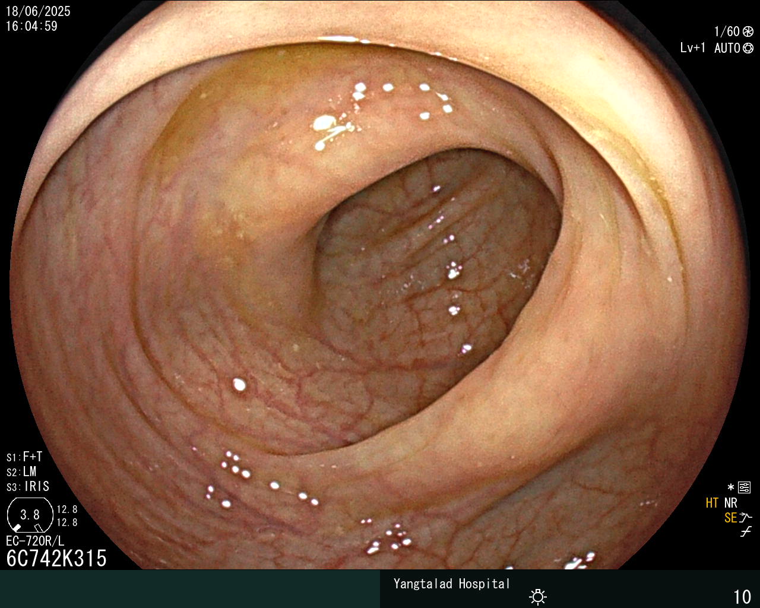Image resolution: width=760 pixels, height=608 pixels.
Task: Click the brightness sun icon in the bottom bar
Action: point(538,597)
